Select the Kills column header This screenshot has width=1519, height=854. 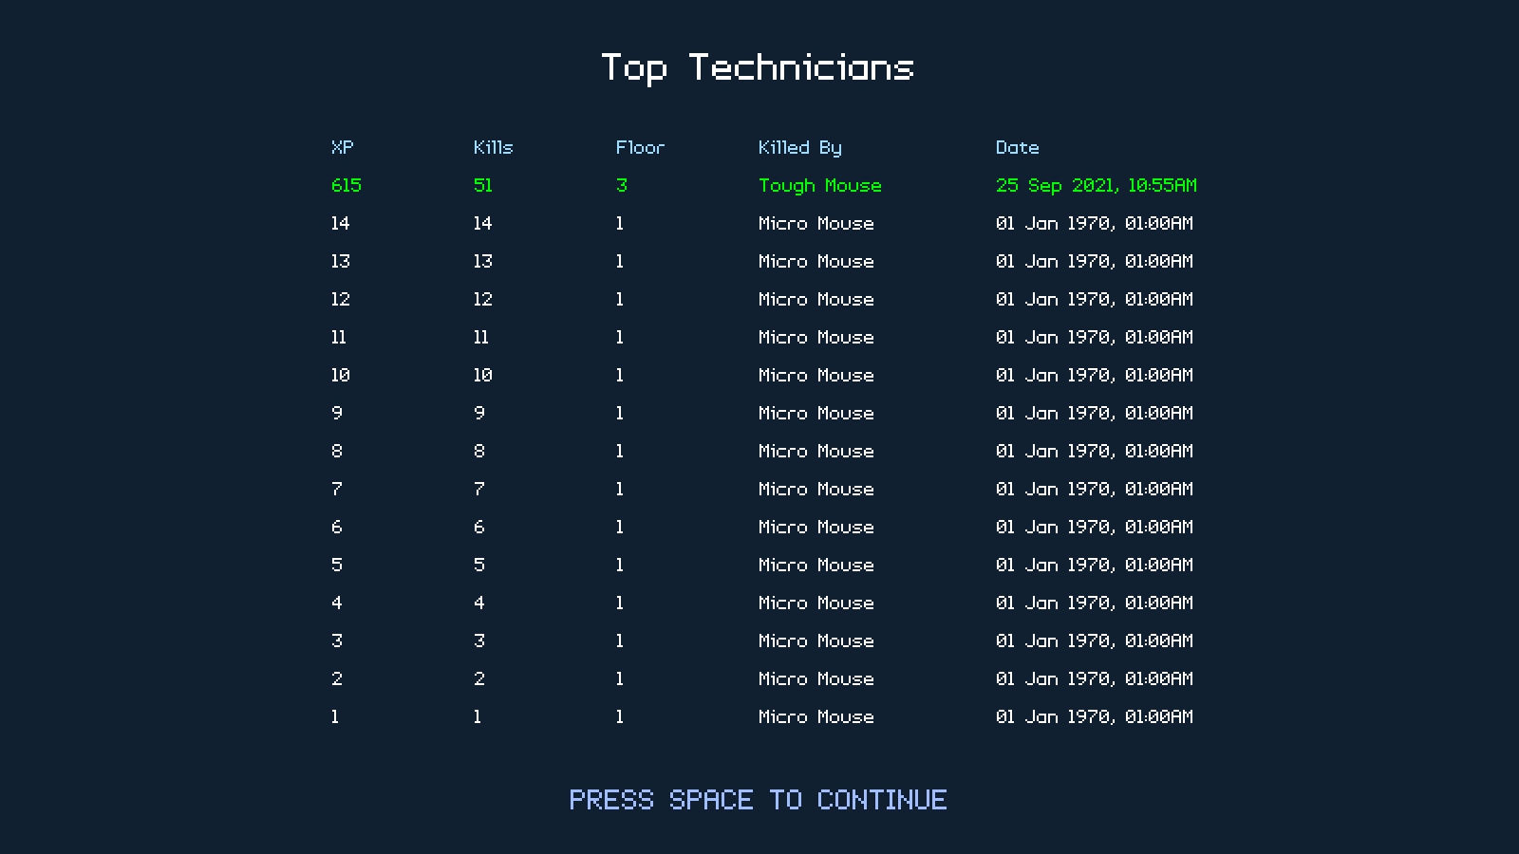pyautogui.click(x=493, y=147)
